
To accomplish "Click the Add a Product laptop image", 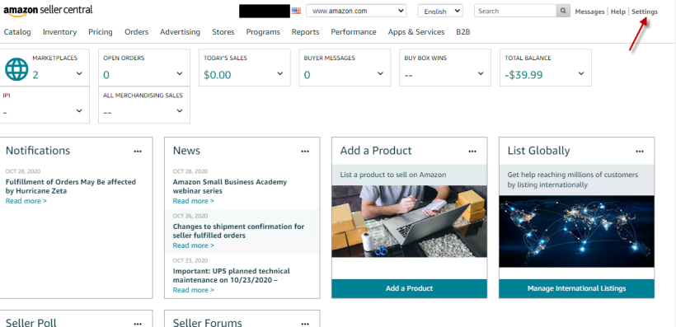I will point(409,221).
